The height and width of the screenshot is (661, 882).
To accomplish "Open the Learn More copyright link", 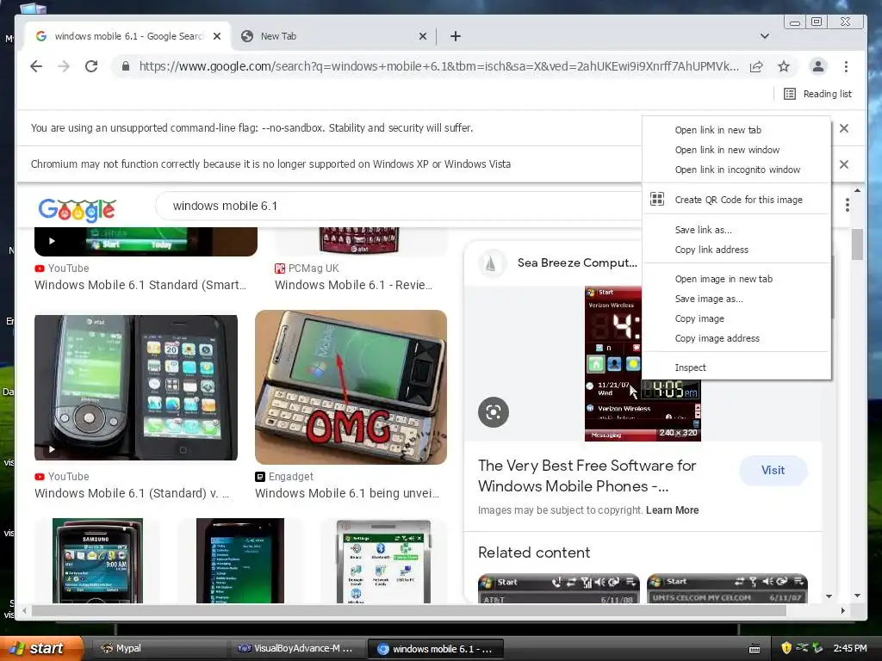I will click(x=672, y=510).
